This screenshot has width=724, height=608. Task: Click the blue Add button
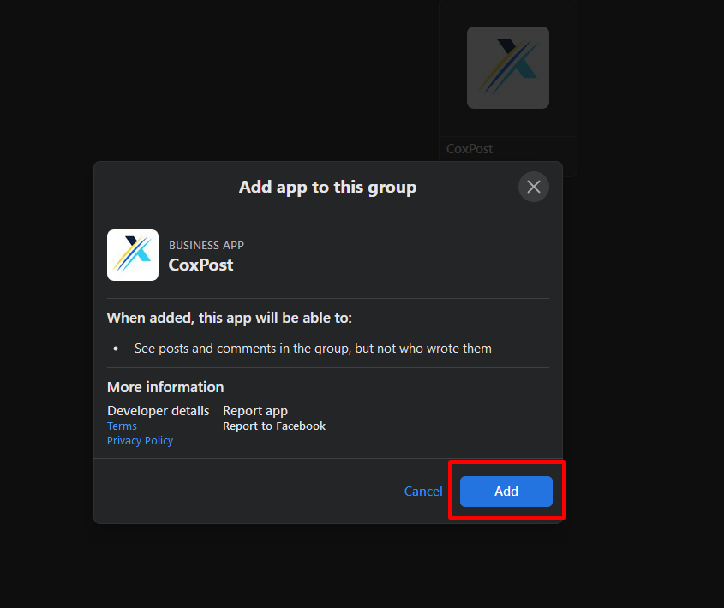coord(506,492)
